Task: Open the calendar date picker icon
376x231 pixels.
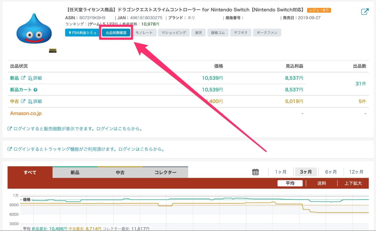Action: (x=256, y=172)
